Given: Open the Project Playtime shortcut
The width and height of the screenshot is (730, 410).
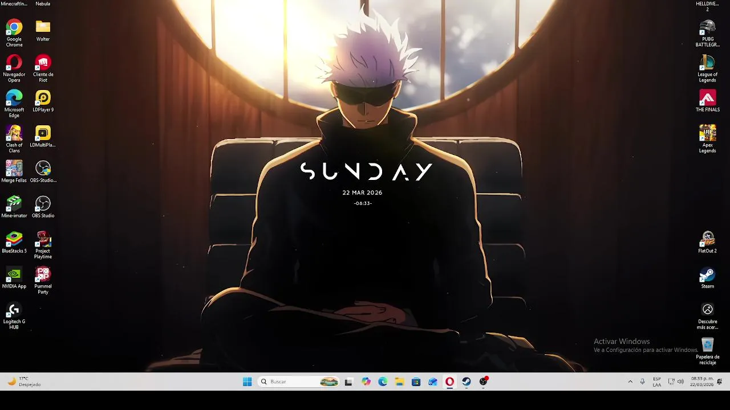Looking at the screenshot, I should pos(43,245).
